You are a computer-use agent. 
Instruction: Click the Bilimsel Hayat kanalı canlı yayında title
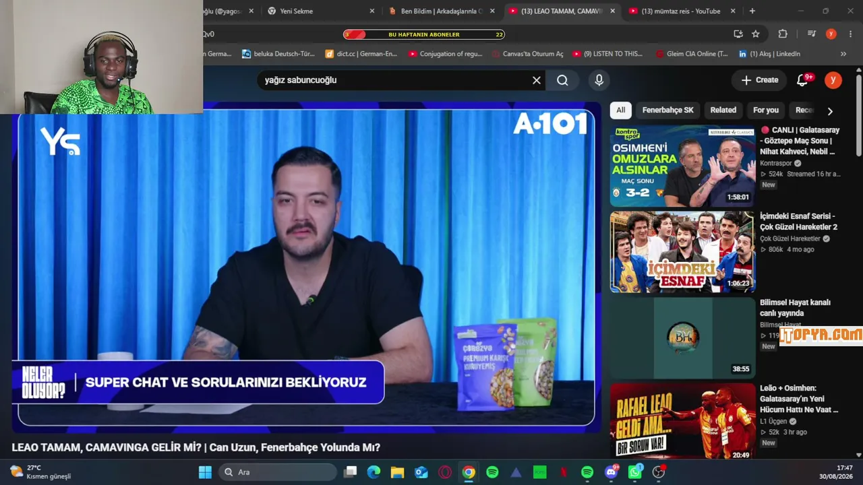[796, 308]
